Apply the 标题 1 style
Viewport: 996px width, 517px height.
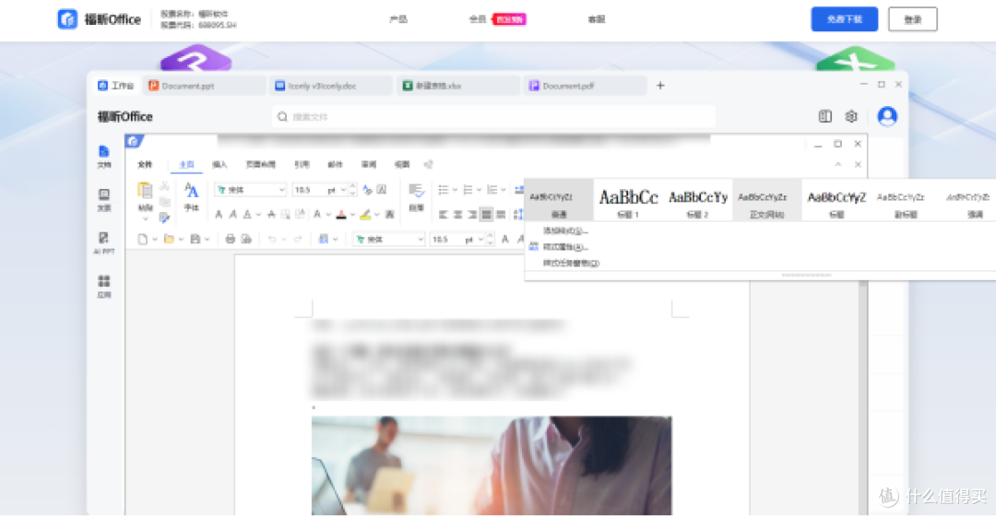point(628,200)
